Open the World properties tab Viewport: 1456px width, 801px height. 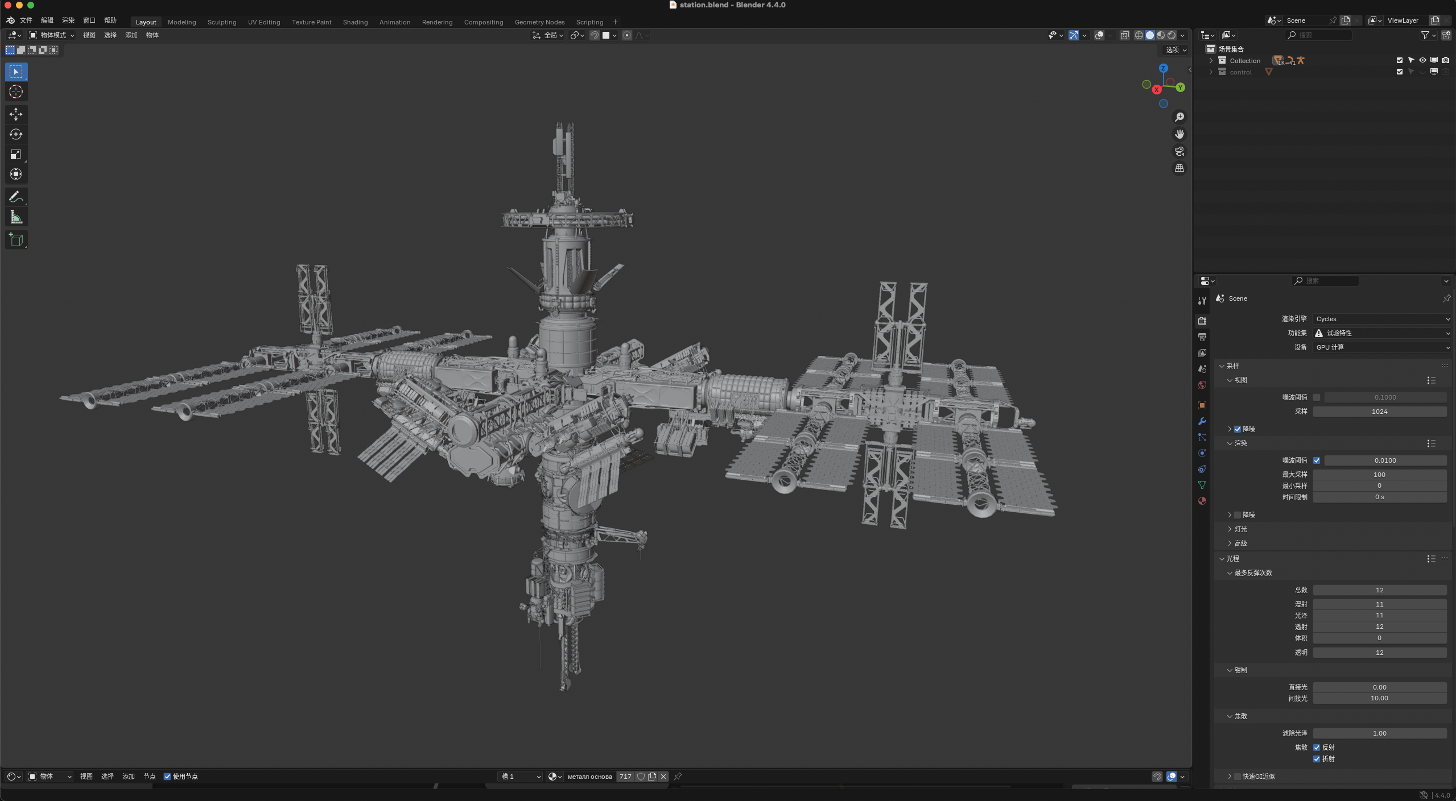(1202, 385)
